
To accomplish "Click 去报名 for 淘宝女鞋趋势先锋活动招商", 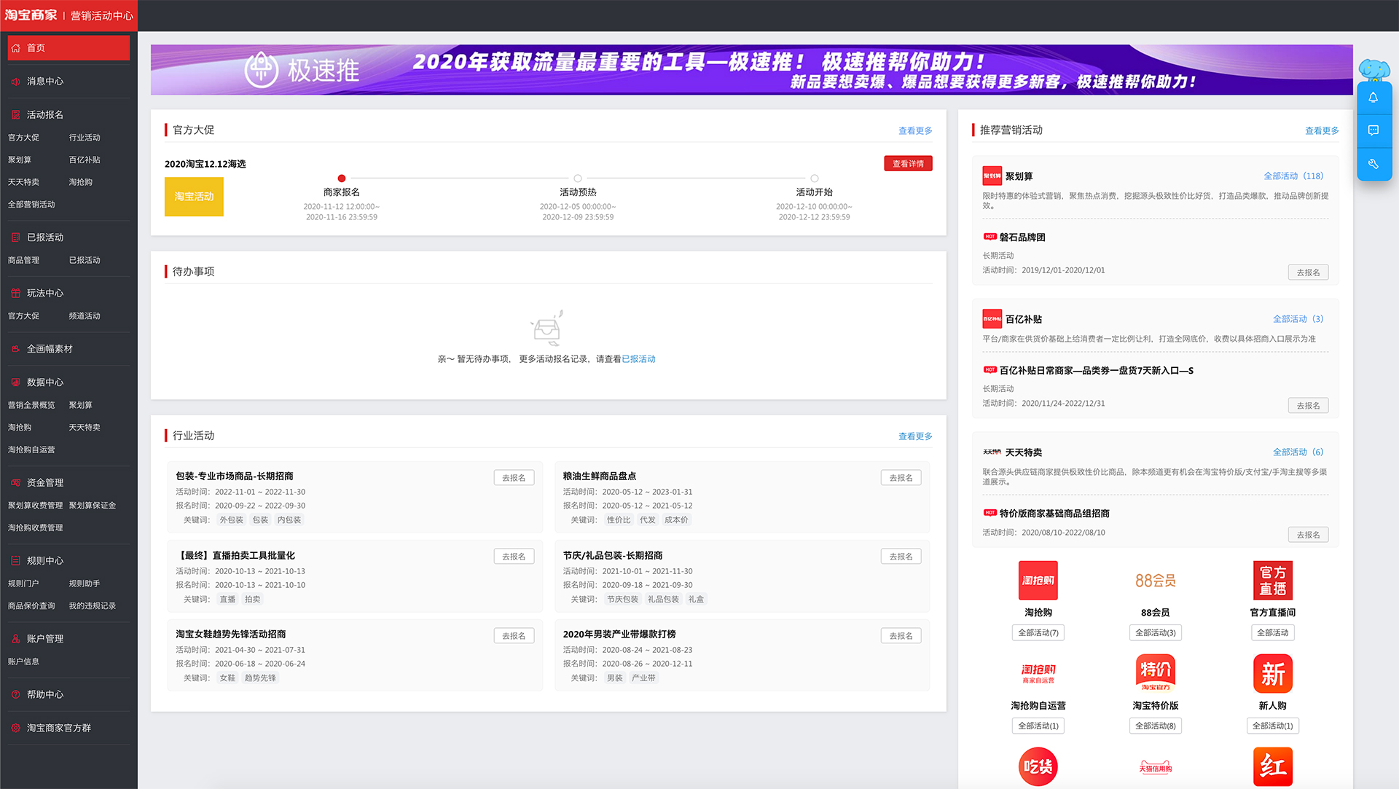I will coord(514,636).
